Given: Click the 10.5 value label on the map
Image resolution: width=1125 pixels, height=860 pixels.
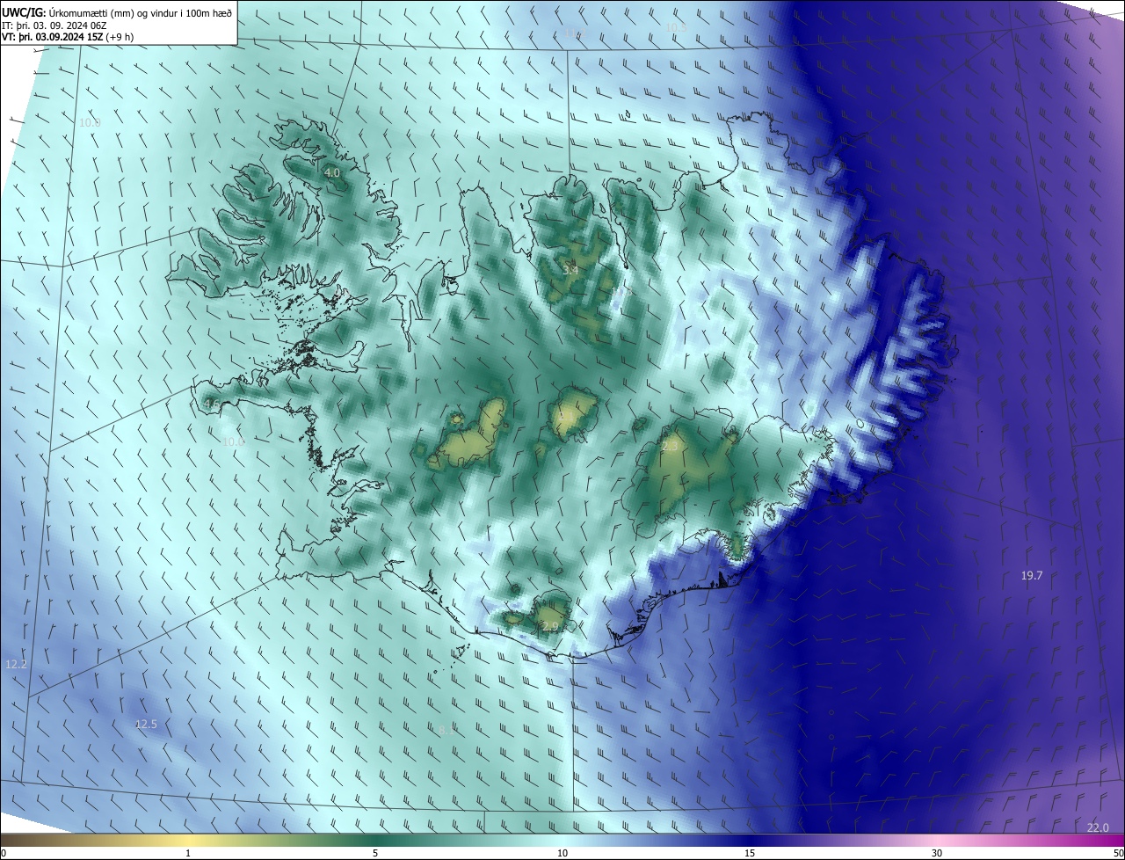Looking at the screenshot, I should click(675, 27).
